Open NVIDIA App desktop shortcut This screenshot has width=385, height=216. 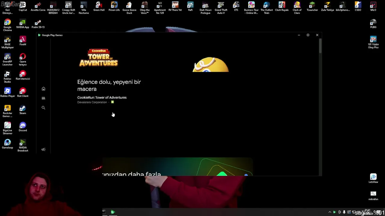pos(23,24)
